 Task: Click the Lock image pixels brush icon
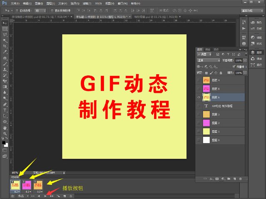pyautogui.click(x=211, y=73)
